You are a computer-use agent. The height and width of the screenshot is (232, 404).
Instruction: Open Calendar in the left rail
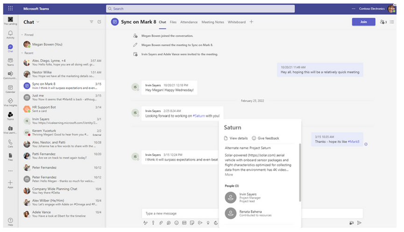[x=10, y=89]
